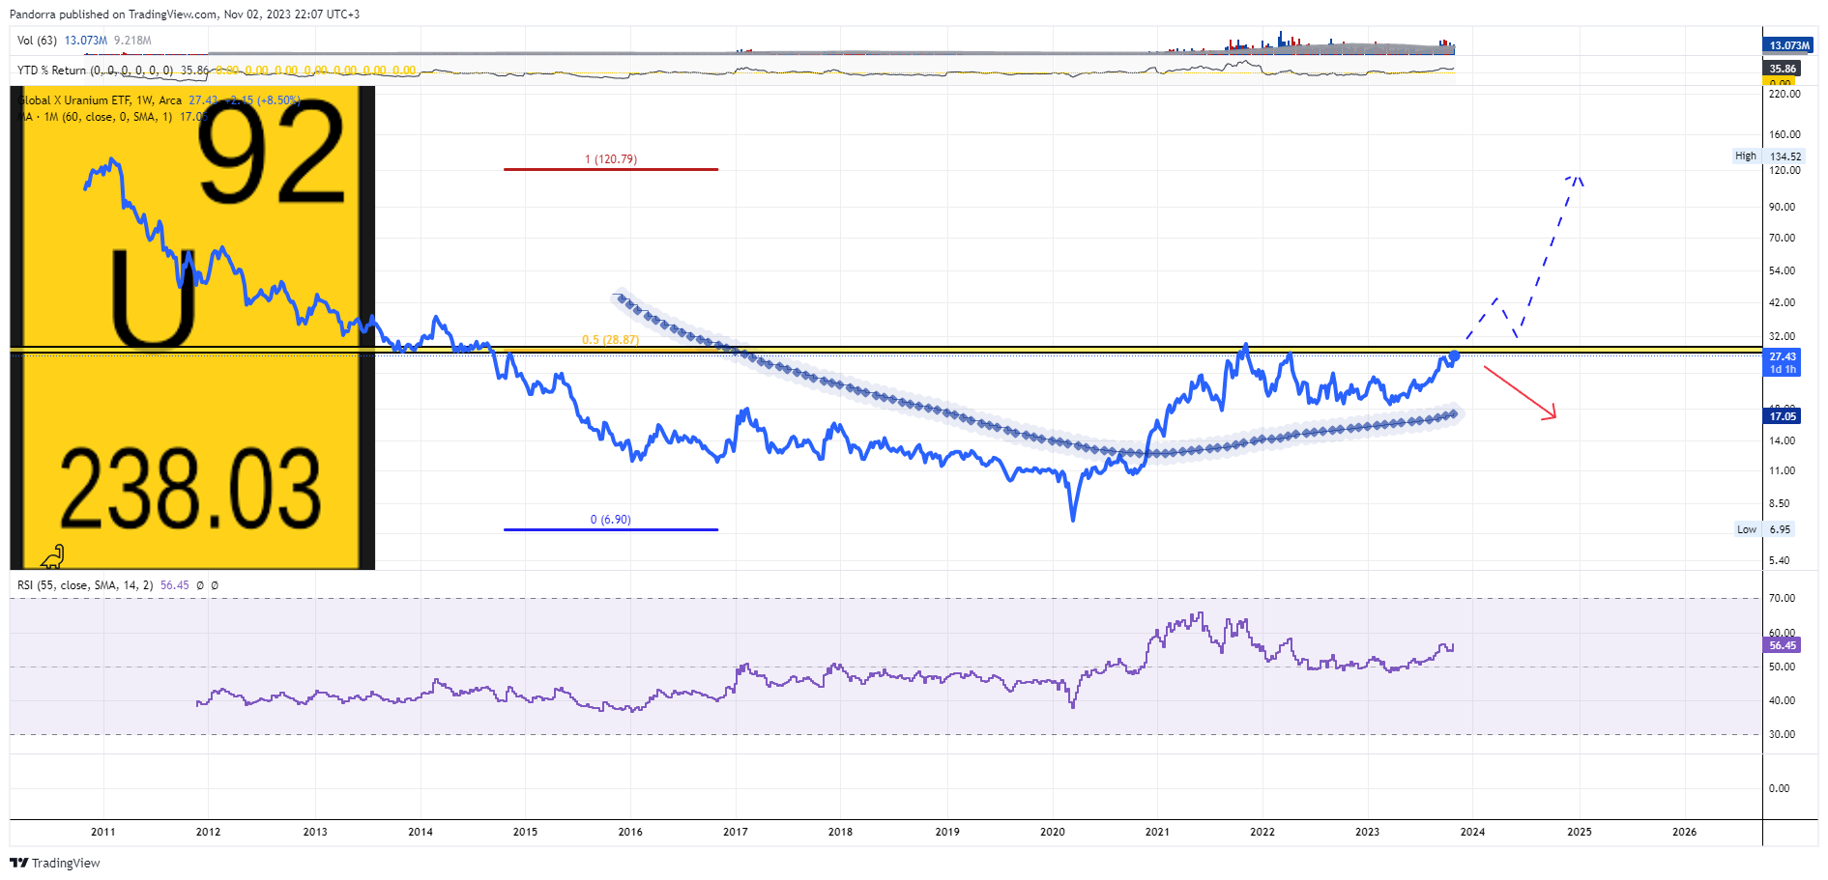Viewport: 1828px width, 880px height.
Task: Click the RSI value tag 56.45 on the axis
Action: point(1783,645)
